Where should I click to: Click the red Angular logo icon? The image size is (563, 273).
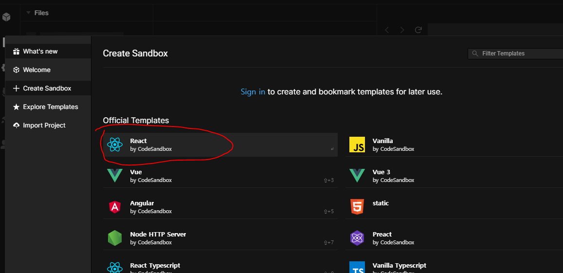click(115, 206)
